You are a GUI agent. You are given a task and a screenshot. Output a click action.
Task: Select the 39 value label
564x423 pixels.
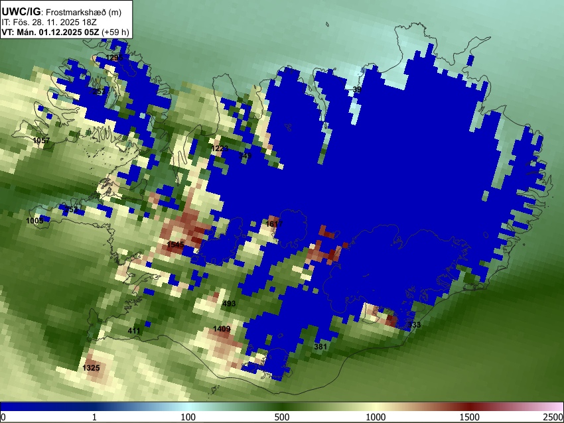coord(357,90)
